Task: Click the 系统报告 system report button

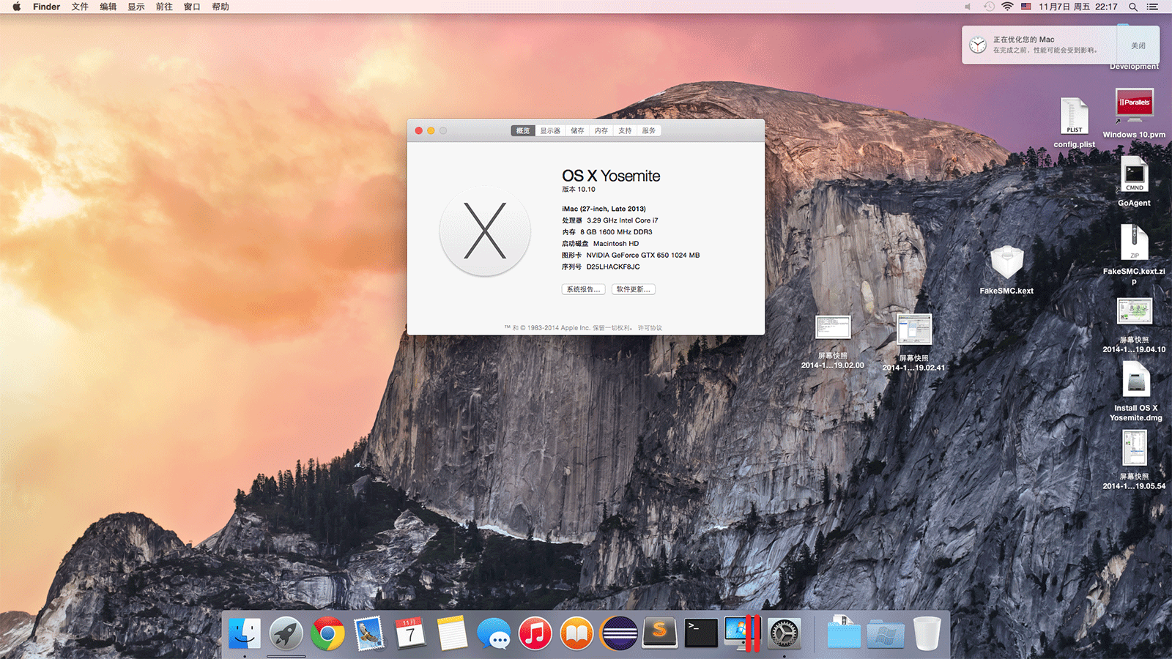Action: pyautogui.click(x=583, y=289)
